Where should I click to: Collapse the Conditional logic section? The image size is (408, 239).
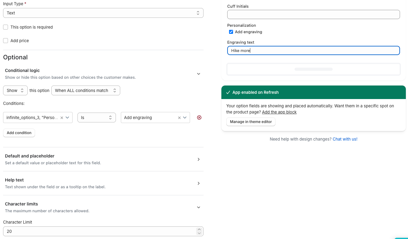[199, 74]
